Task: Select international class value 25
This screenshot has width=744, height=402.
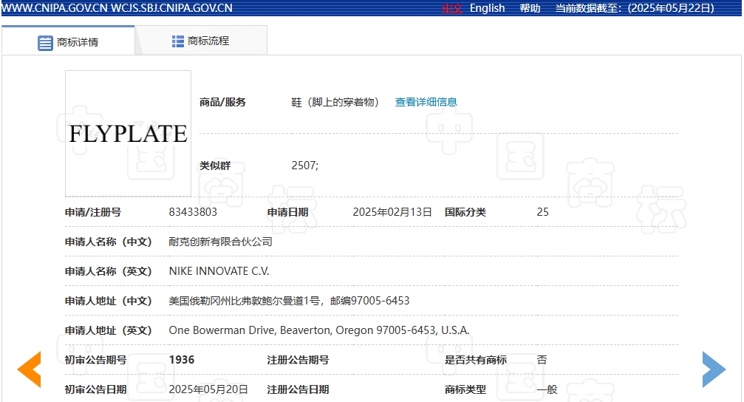Action: 543,212
